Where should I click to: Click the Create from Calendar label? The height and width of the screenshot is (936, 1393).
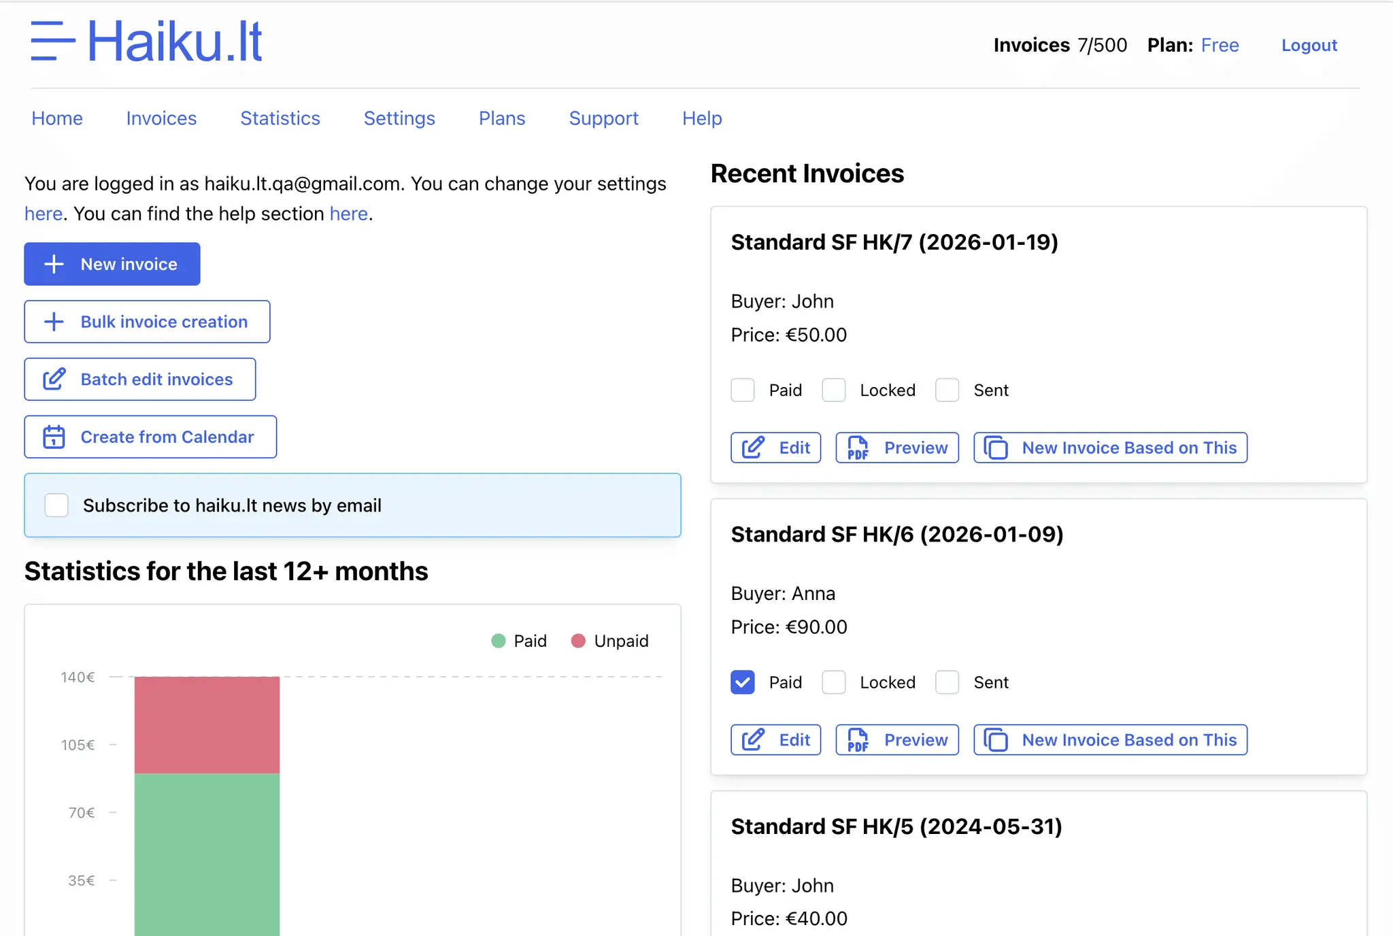[x=167, y=437]
